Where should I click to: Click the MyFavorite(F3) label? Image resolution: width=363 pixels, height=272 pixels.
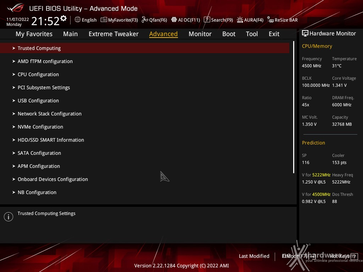pyautogui.click(x=123, y=20)
